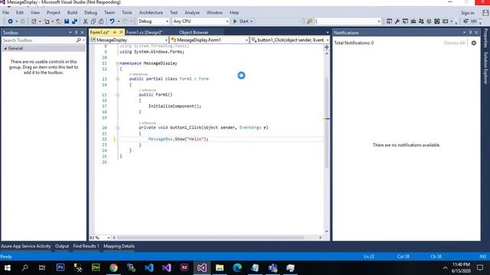
Task: Click the Copy toolbar icon
Action: click(x=93, y=21)
